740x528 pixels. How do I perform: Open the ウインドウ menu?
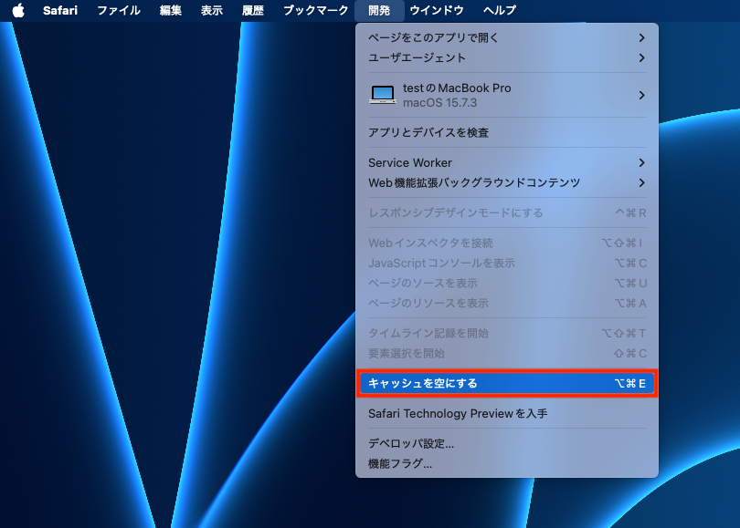click(x=437, y=10)
